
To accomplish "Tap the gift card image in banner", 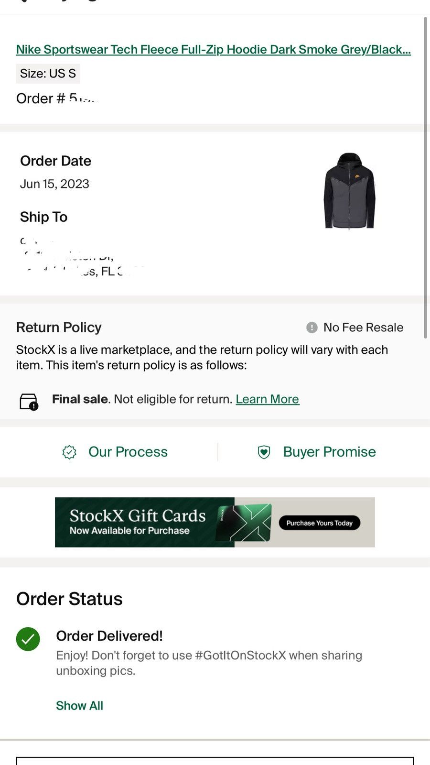I will pyautogui.click(x=244, y=523).
